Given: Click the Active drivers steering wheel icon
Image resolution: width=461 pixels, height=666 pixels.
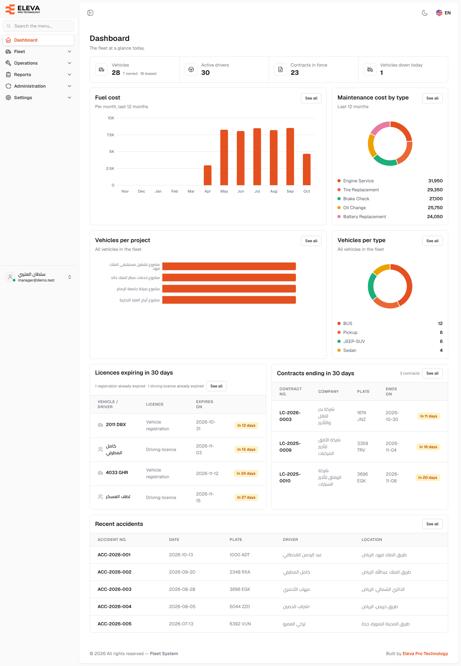Looking at the screenshot, I should click(191, 69).
